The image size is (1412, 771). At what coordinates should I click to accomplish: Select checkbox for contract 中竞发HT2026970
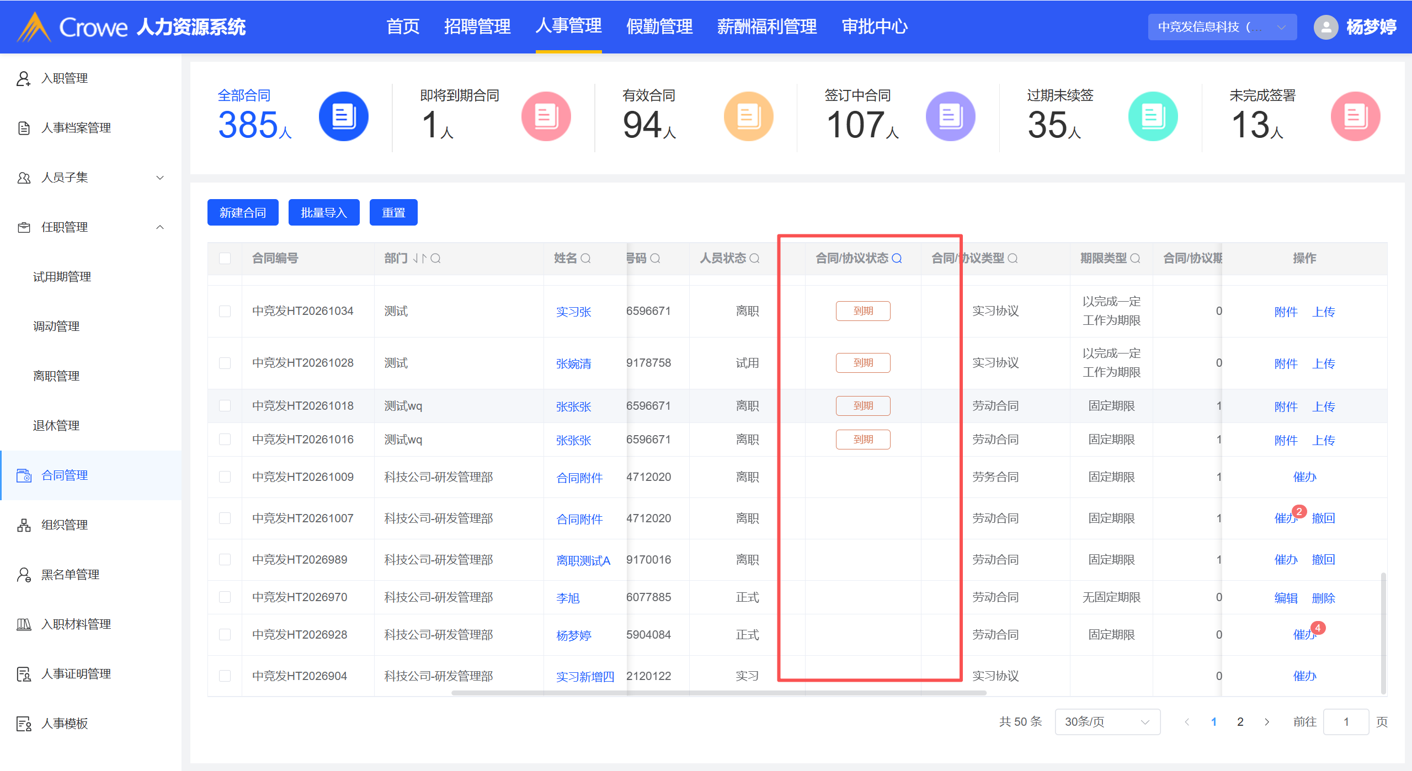pos(225,597)
